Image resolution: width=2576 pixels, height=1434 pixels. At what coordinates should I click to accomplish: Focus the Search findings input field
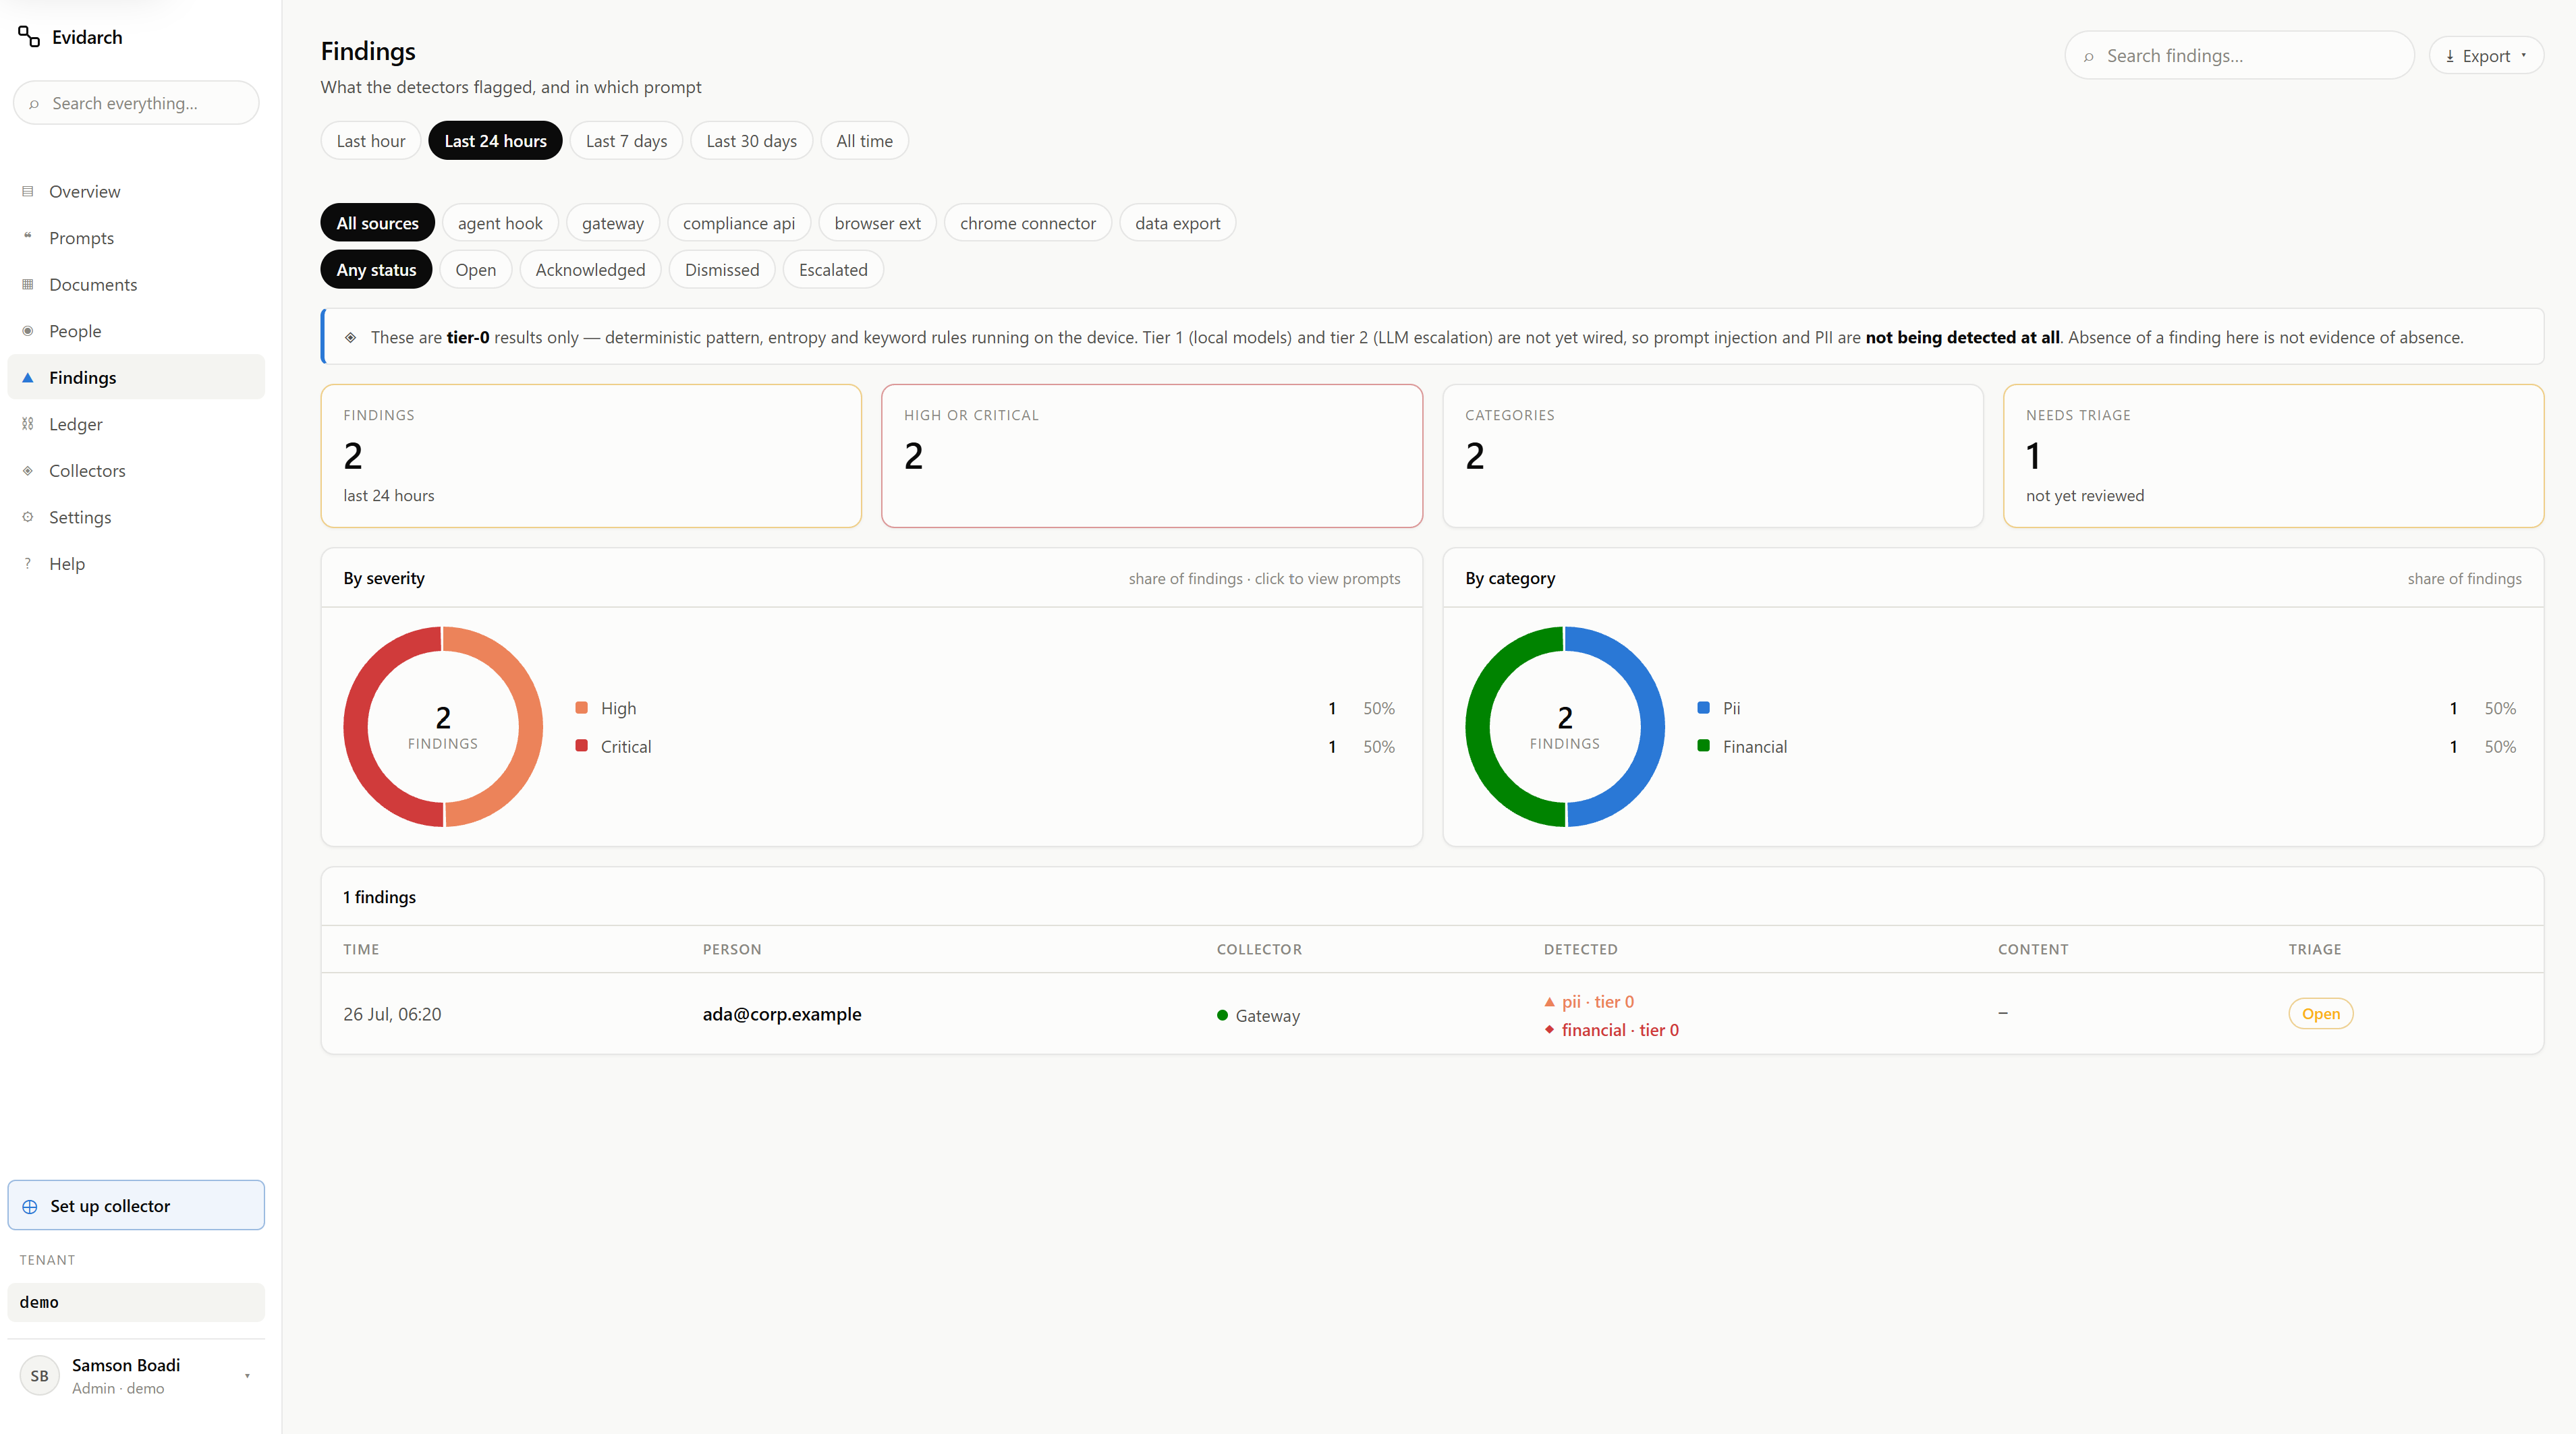click(2239, 56)
